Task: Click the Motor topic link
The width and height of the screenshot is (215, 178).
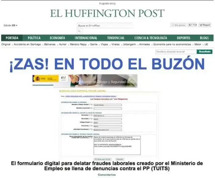Action: click(198, 44)
